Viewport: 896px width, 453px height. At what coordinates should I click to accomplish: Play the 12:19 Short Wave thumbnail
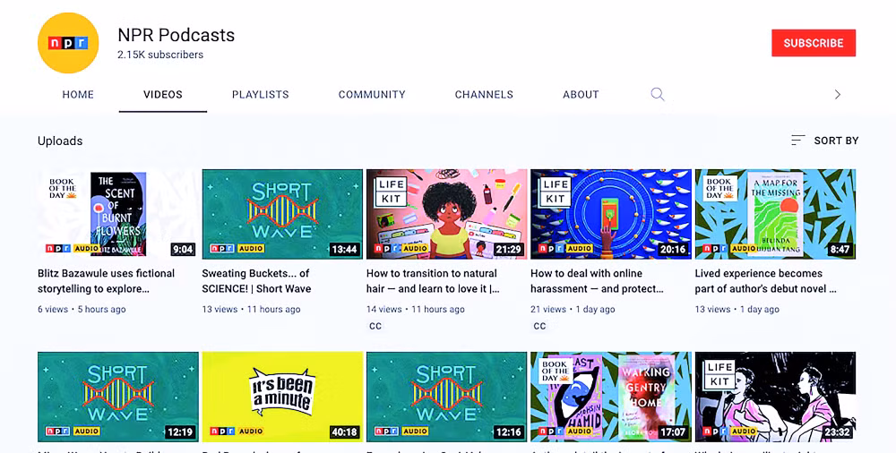(x=117, y=397)
